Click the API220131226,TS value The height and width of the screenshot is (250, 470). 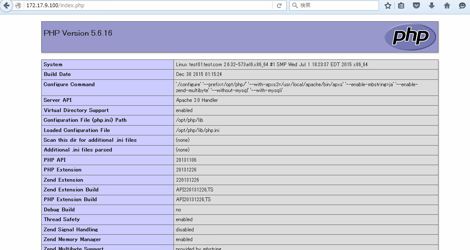pyautogui.click(x=194, y=190)
